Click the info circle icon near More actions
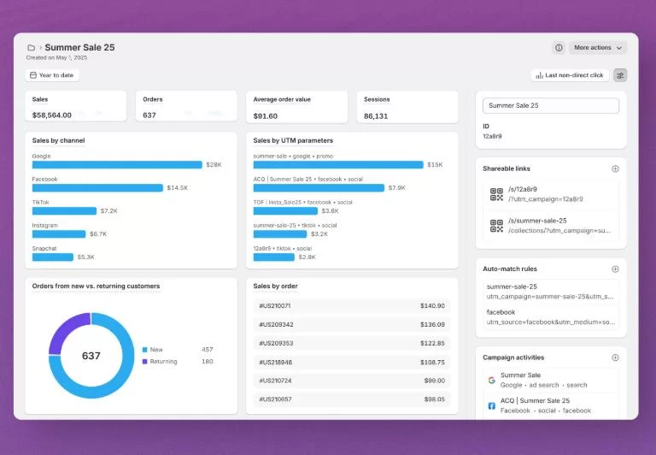656x455 pixels. pyautogui.click(x=559, y=48)
